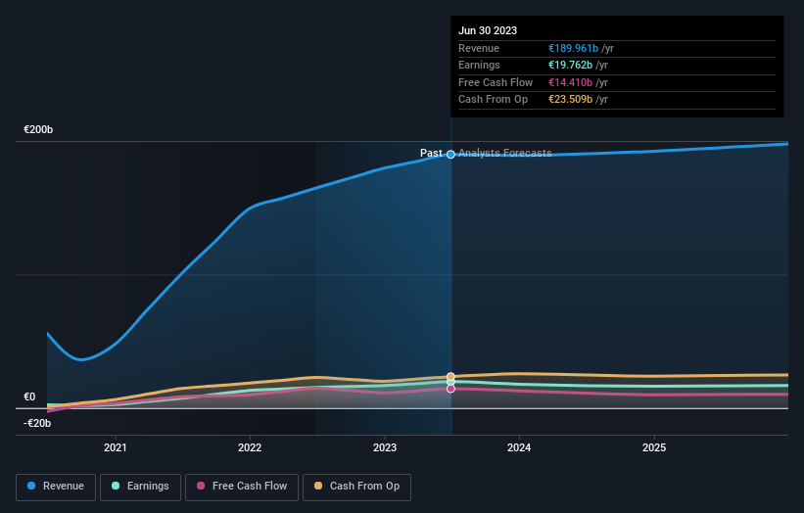Toggle the Revenue series legend button
Screen dimensions: 804x513
(x=56, y=487)
